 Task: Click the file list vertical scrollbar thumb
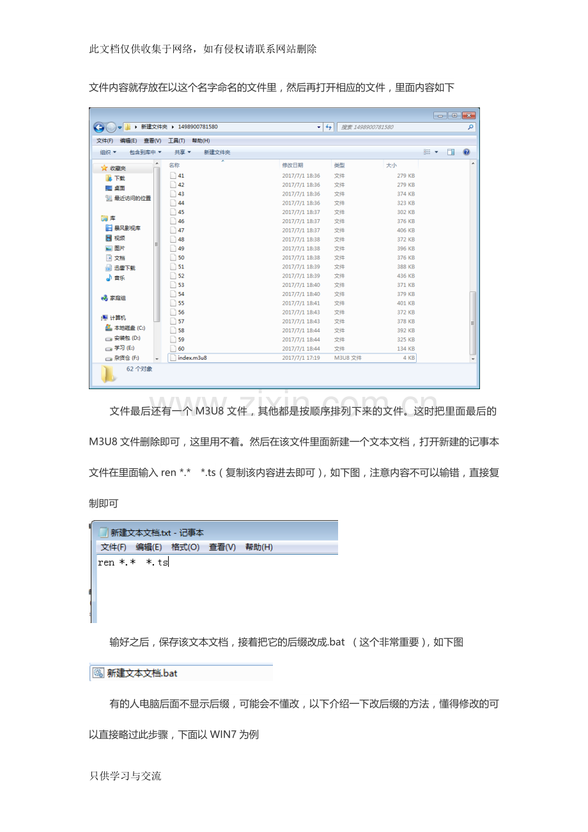[x=473, y=323]
